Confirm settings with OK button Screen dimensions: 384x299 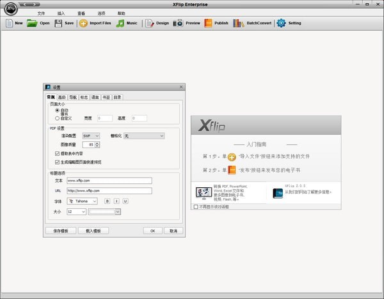tap(153, 231)
